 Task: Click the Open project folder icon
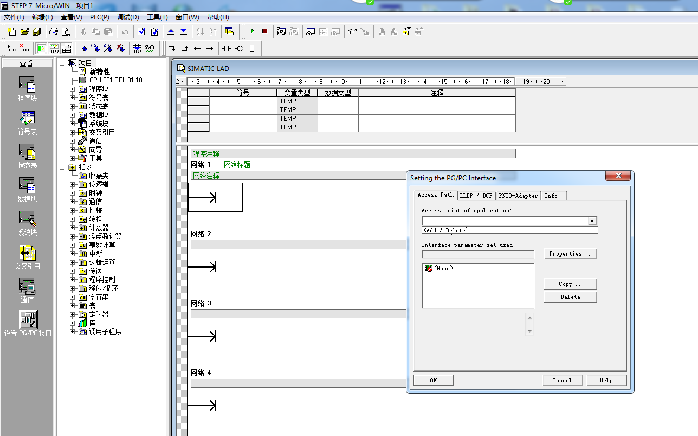(x=24, y=31)
